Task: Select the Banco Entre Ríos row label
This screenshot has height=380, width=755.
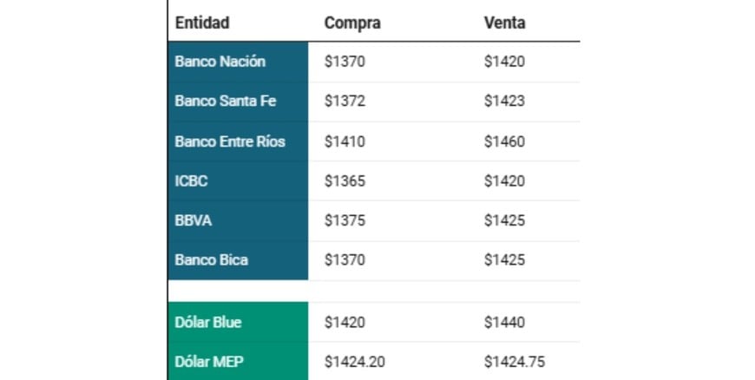Action: 230,141
